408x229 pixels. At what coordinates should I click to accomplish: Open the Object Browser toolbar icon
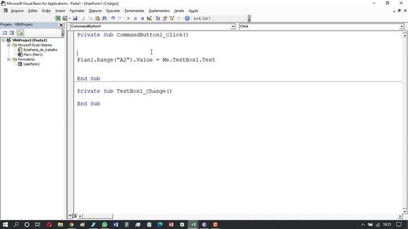171,18
